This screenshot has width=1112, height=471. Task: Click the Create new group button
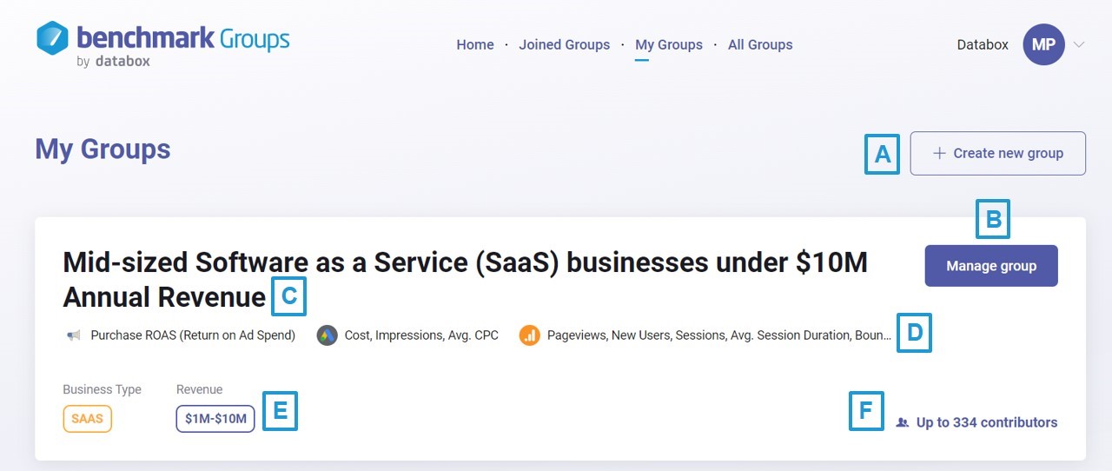point(997,154)
